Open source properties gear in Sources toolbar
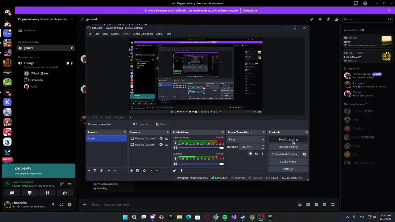Viewport: 395px width, 222px height. [144, 171]
